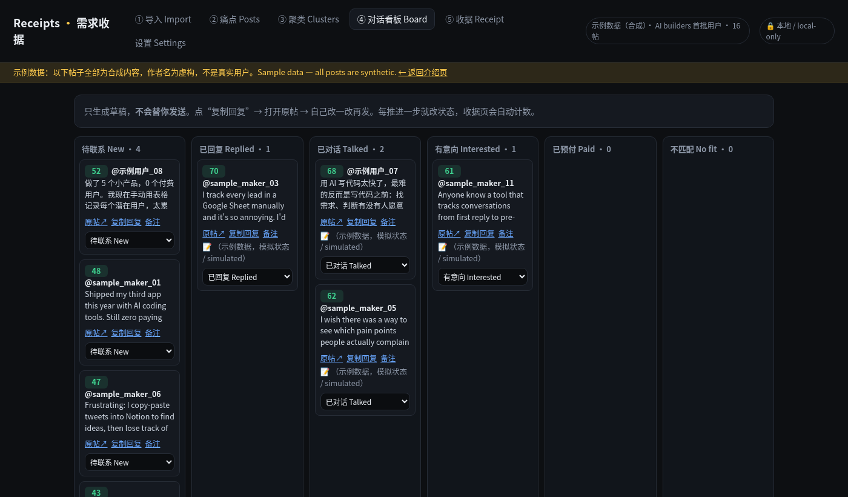Screen dimensions: 848x497
Task: Click the memo icon on @示例用户_07's card
Action: pos(325,236)
